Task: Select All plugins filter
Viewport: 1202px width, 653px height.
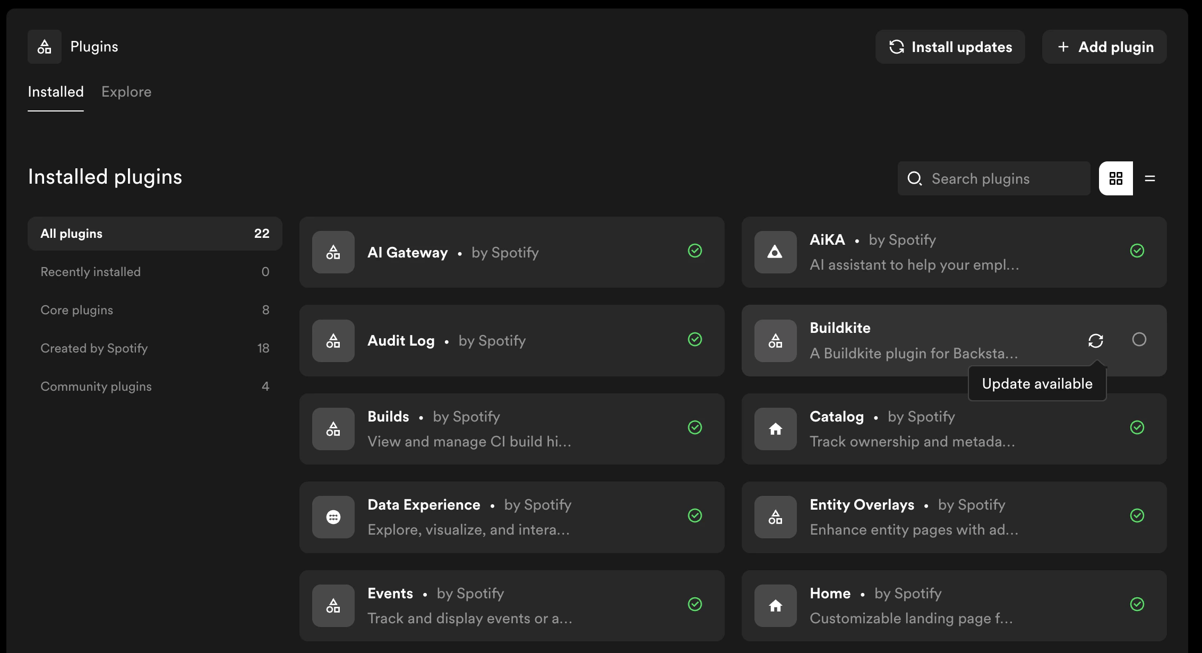Action: [155, 234]
